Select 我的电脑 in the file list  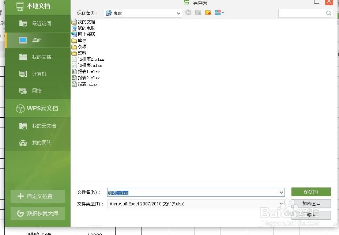click(83, 28)
